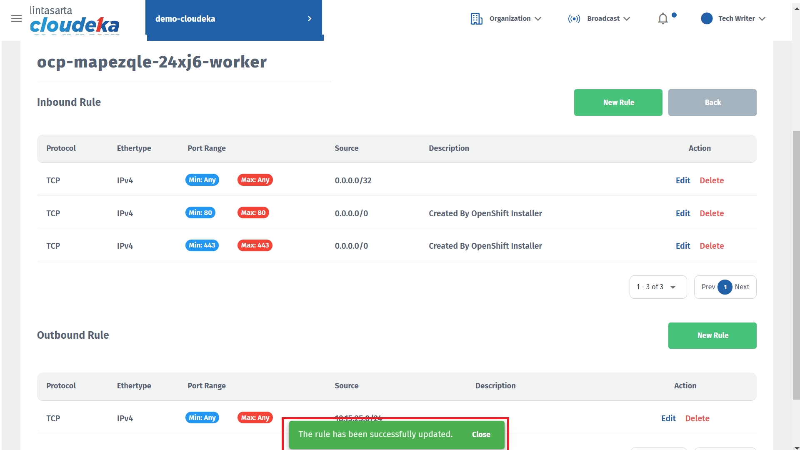Screen dimensions: 800x450
Task: Expand the demo-cloudeka project chevron
Action: [310, 19]
